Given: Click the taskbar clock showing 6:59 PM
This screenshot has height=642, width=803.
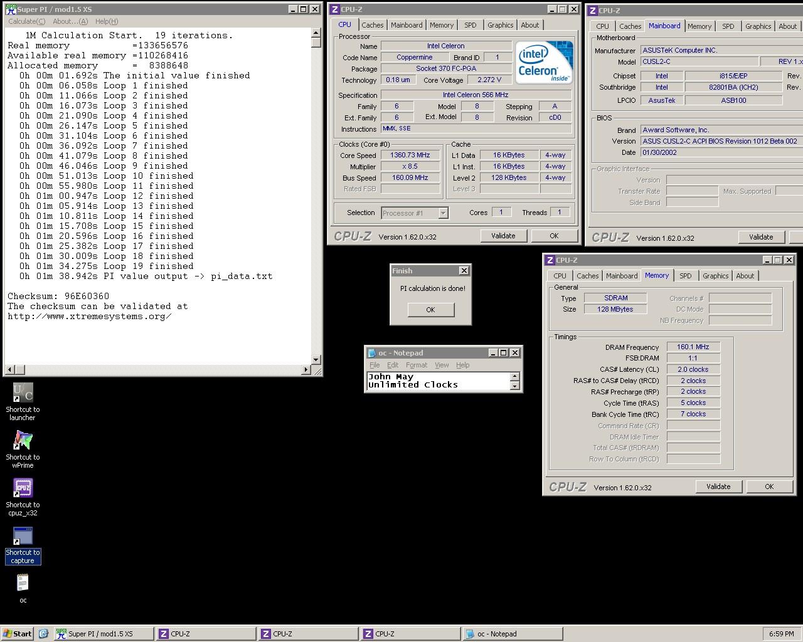Looking at the screenshot, I should (781, 634).
